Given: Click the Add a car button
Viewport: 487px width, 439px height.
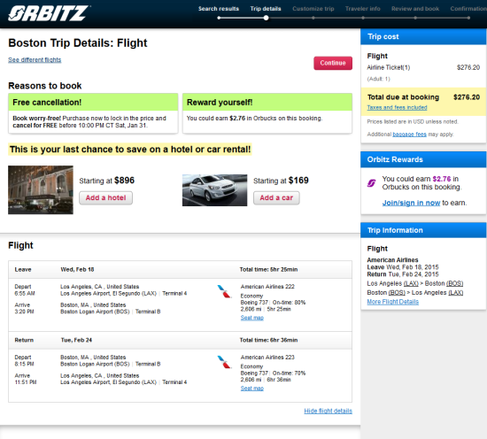Looking at the screenshot, I should pos(276,197).
